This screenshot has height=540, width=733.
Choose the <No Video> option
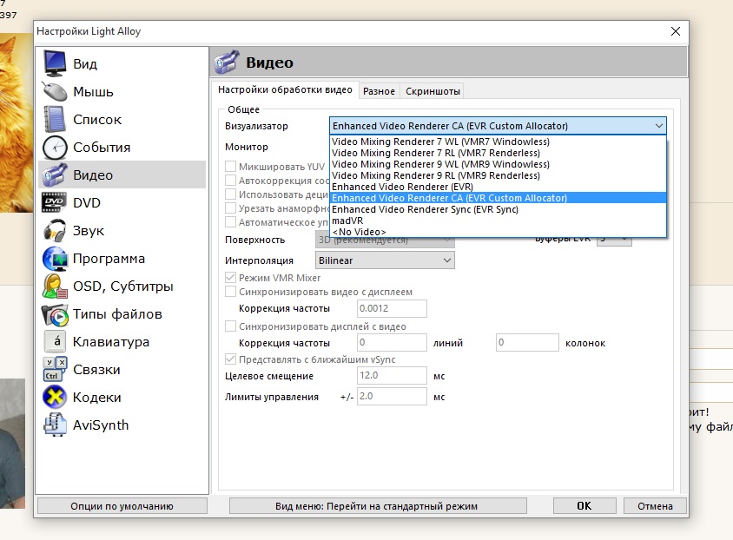498,232
